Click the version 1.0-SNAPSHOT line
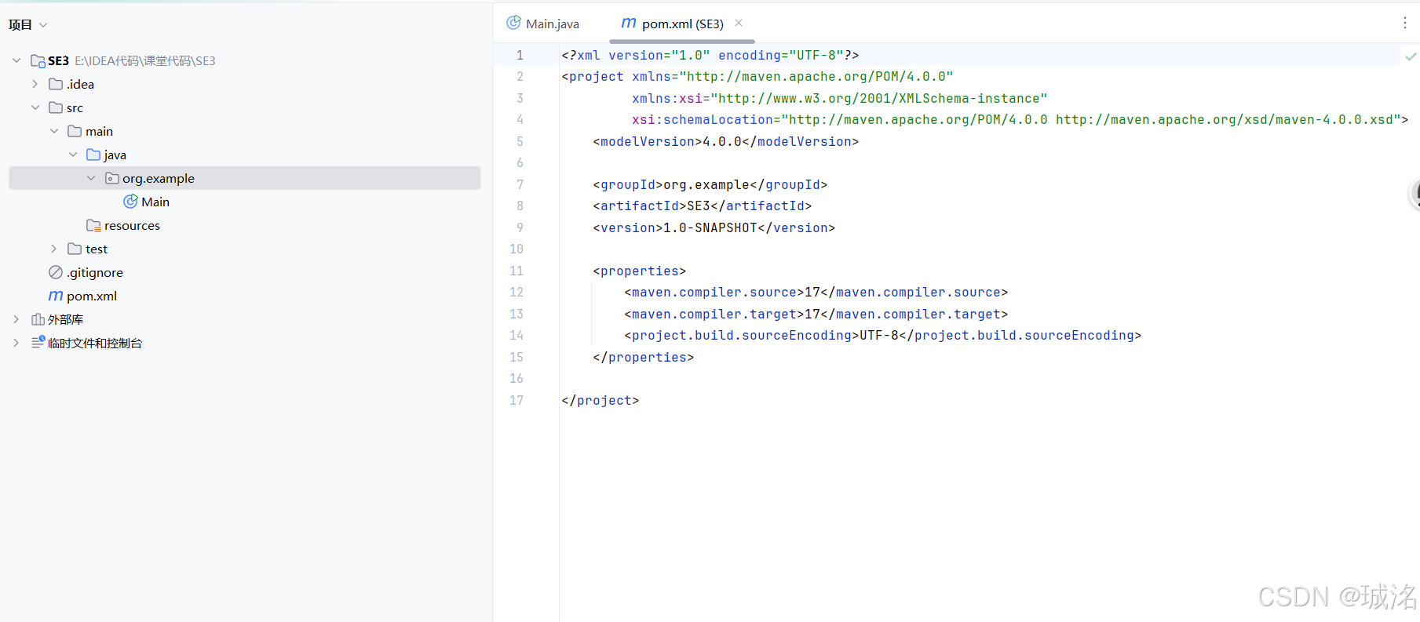 point(714,227)
